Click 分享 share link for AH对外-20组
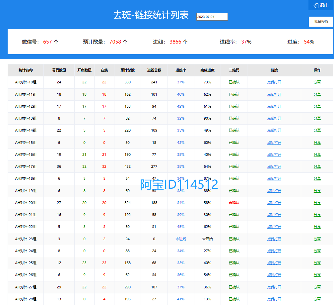The image size is (334, 305). [x=317, y=203]
